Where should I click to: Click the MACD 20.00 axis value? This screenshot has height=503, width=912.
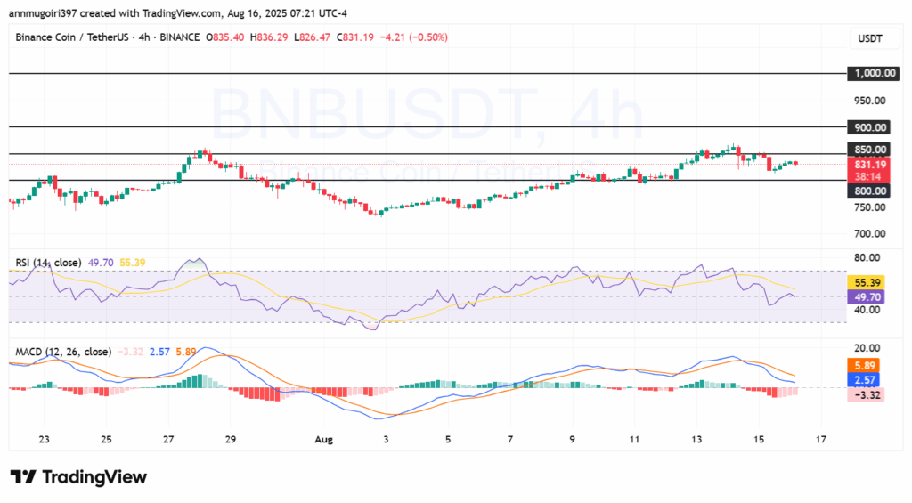pos(866,348)
